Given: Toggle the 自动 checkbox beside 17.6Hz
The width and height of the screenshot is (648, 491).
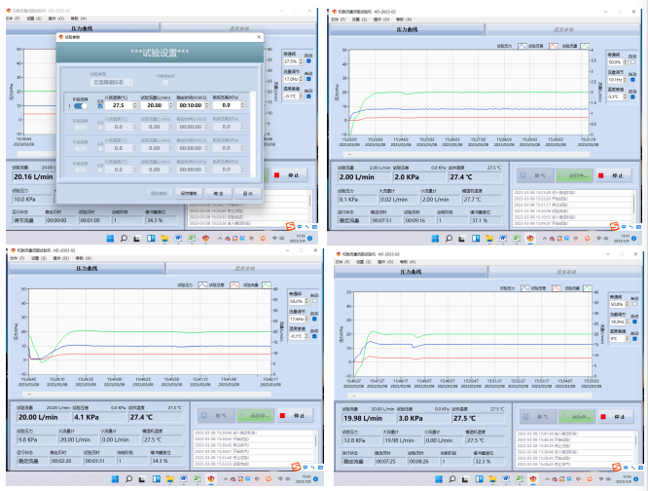Looking at the screenshot, I should pos(314,319).
